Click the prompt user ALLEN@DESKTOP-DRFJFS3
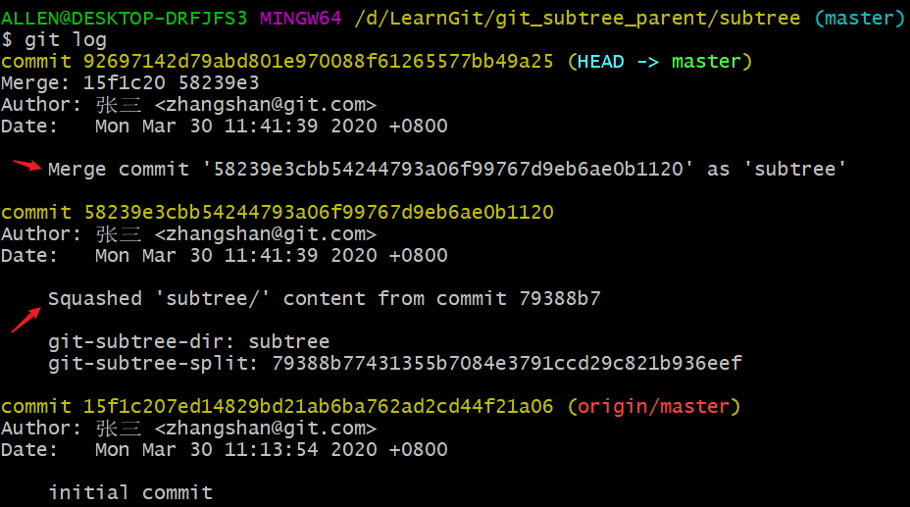This screenshot has width=910, height=507. click(125, 19)
